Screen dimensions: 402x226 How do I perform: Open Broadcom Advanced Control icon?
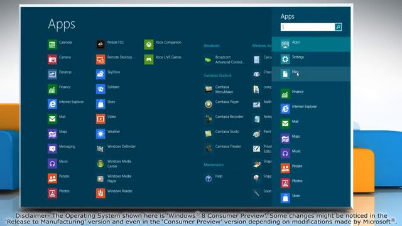tap(208, 60)
